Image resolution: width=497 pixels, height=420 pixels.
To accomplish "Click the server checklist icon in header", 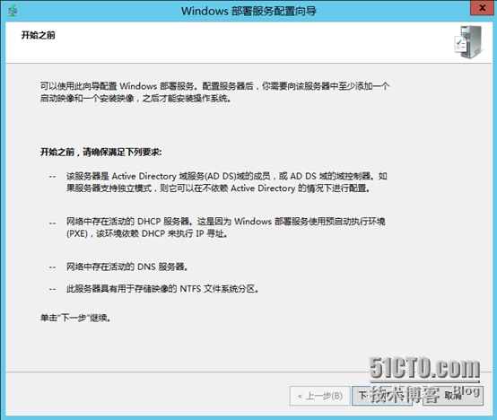I will coord(468,42).
